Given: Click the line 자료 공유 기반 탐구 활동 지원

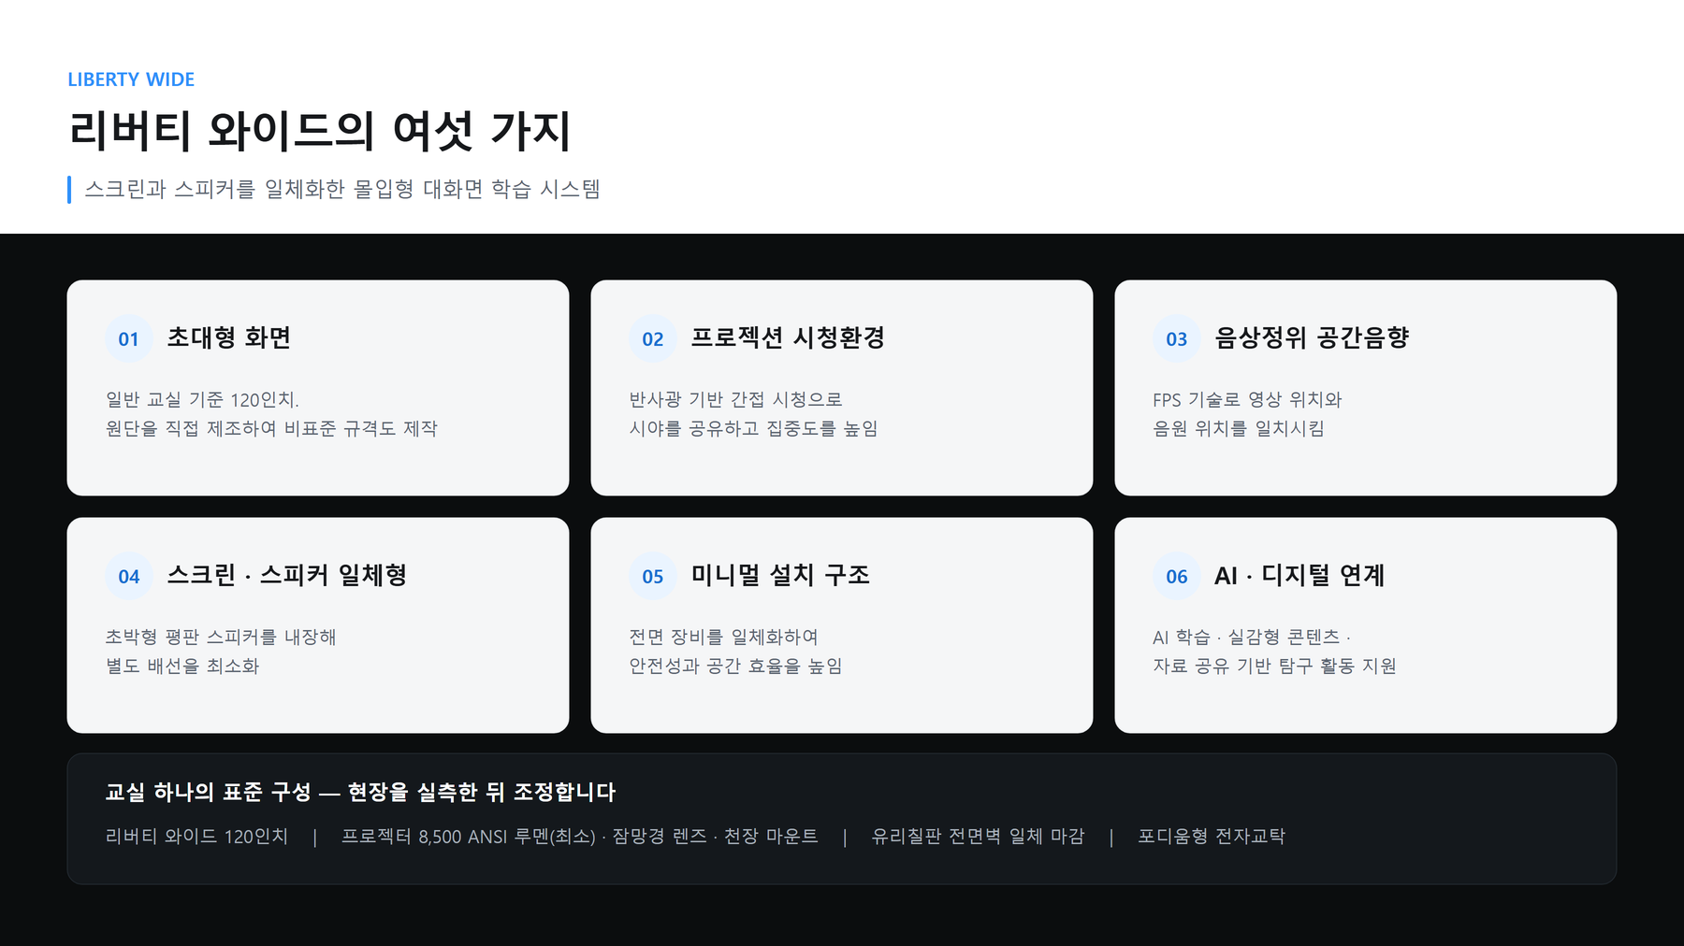Looking at the screenshot, I should (x=1274, y=666).
